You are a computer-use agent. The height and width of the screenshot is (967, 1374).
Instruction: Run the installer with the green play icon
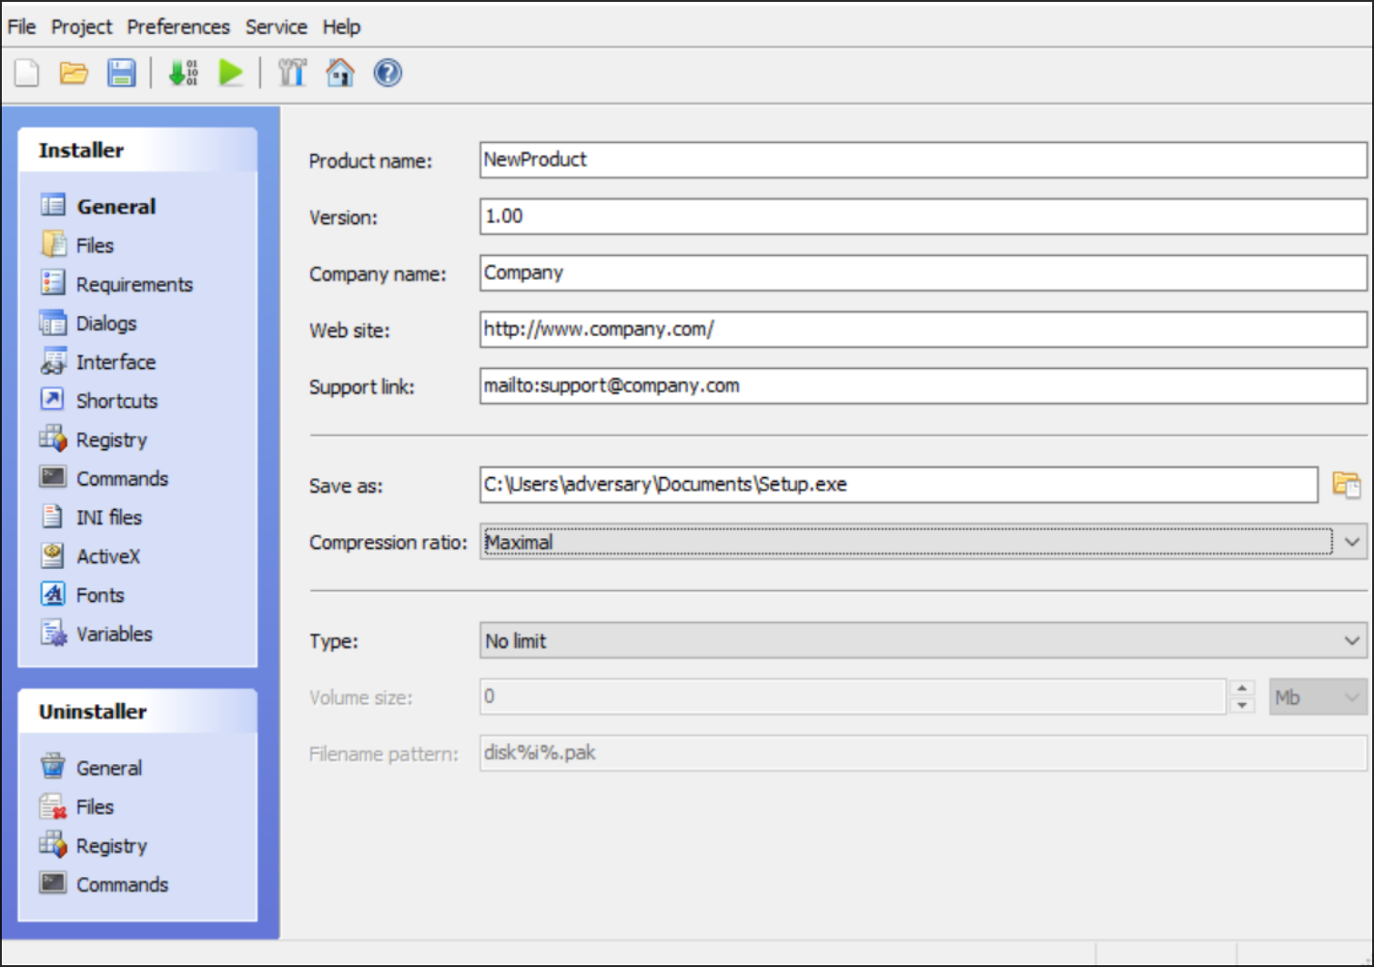click(x=231, y=73)
